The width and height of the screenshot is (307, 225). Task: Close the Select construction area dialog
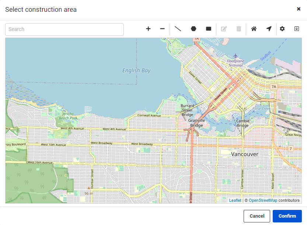(x=299, y=9)
